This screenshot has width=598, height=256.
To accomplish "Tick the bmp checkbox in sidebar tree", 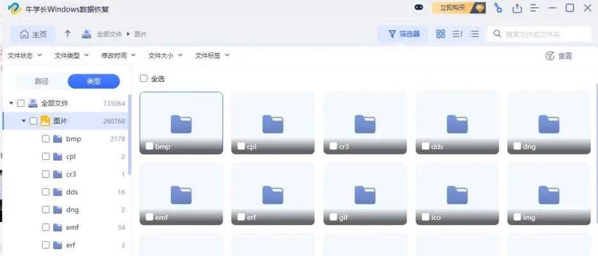I will [x=45, y=139].
